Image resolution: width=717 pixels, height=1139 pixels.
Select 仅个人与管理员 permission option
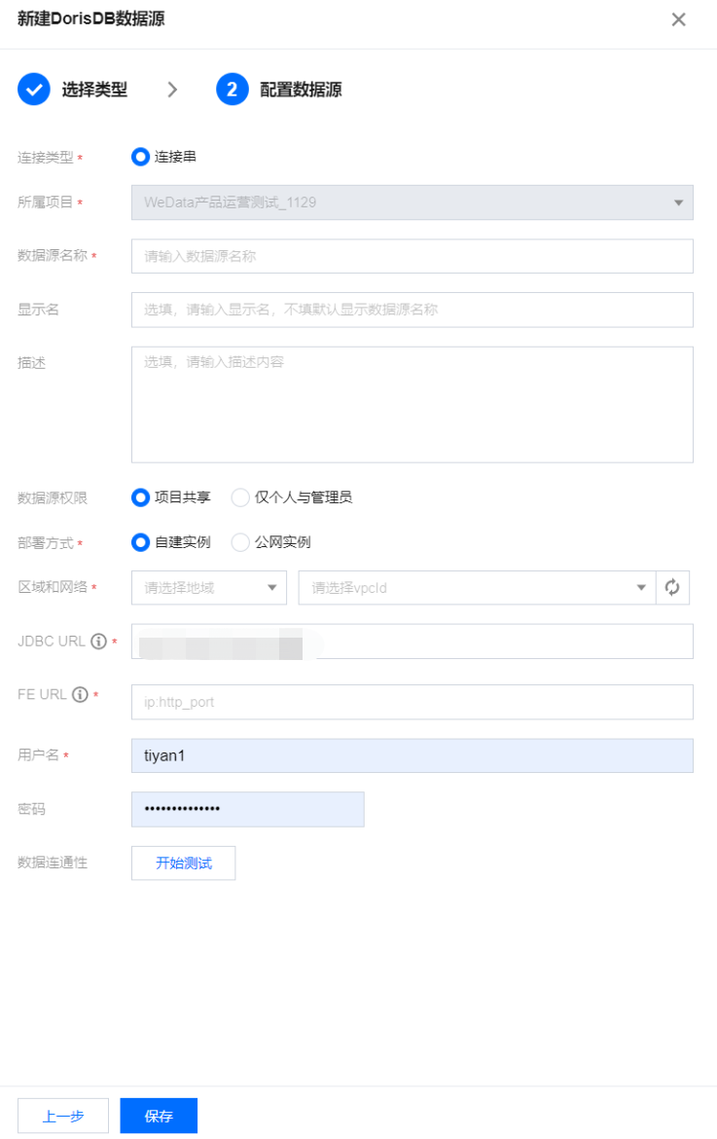pos(240,497)
